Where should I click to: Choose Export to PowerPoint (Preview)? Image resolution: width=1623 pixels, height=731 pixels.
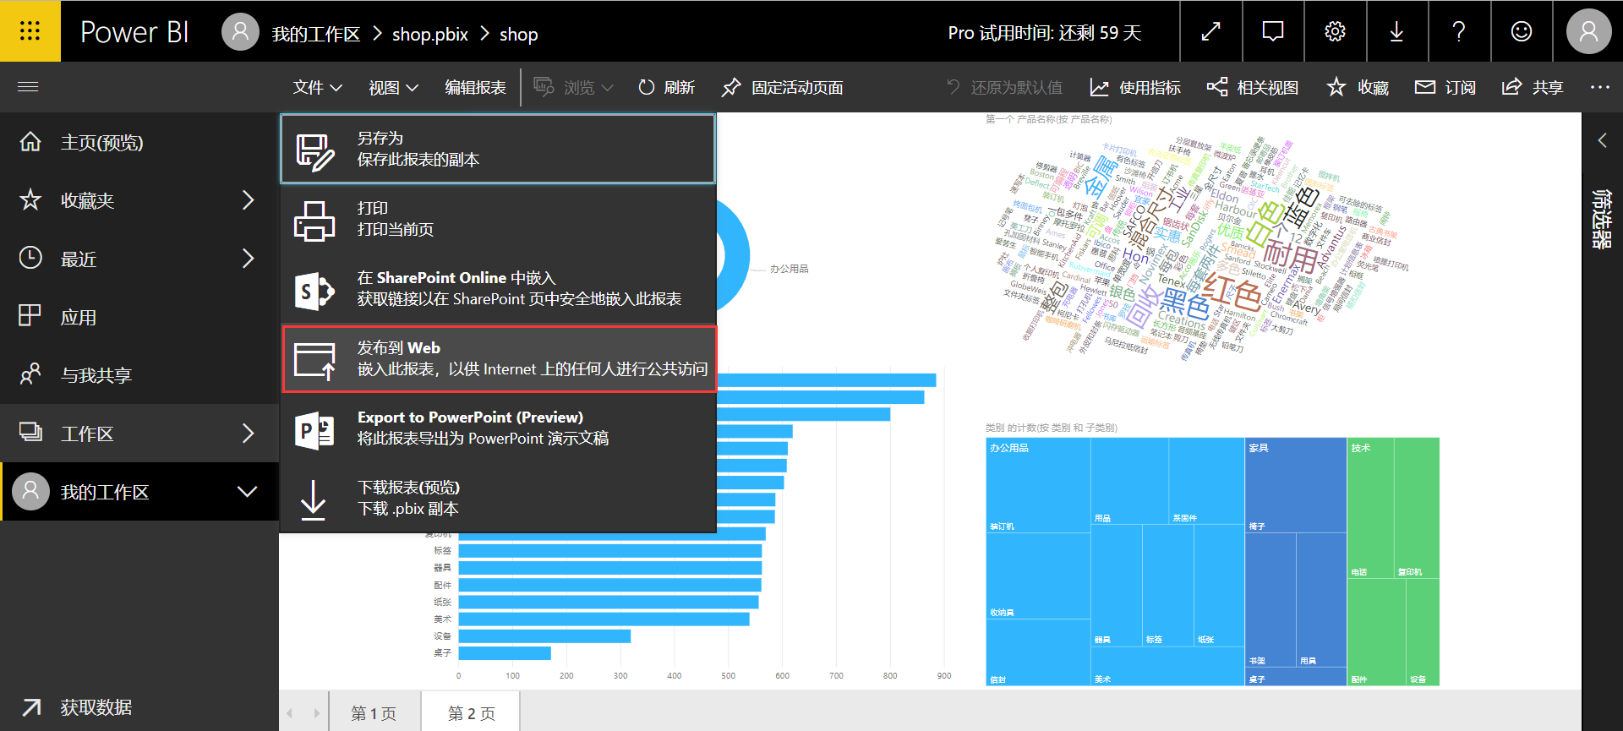[499, 428]
